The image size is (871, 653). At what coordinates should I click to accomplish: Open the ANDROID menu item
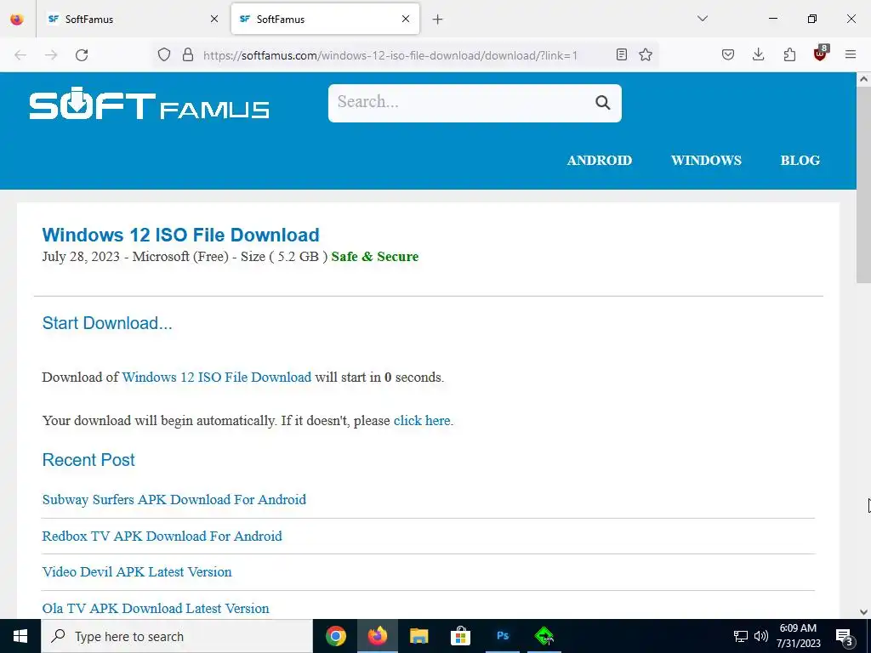(x=600, y=161)
